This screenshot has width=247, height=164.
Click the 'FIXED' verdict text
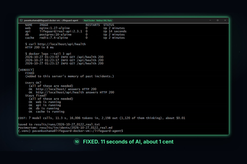tap(30, 73)
